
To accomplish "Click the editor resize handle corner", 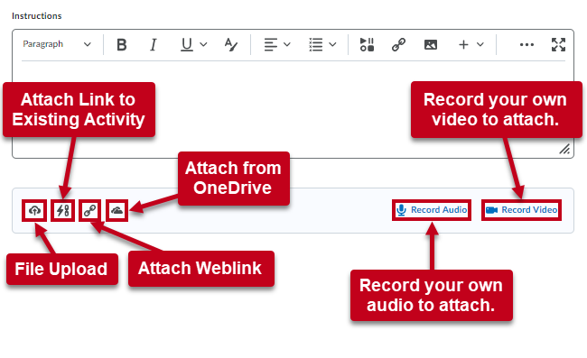I will 564,150.
